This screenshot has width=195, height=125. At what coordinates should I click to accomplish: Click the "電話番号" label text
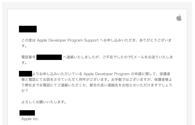[28, 57]
